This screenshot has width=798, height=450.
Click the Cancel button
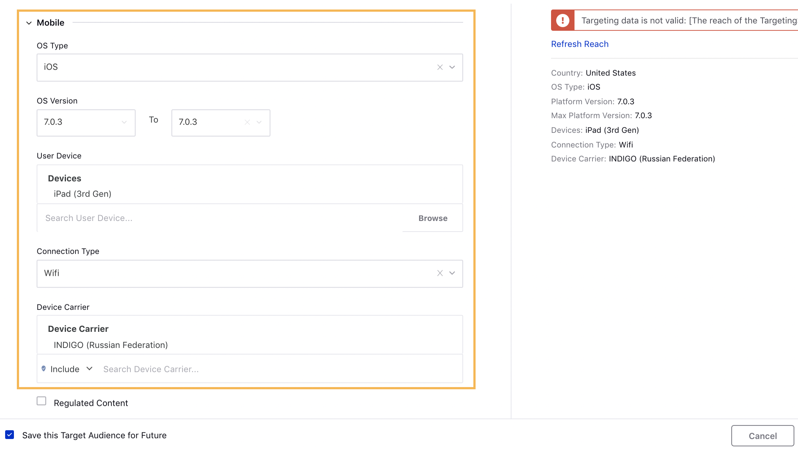coord(762,435)
